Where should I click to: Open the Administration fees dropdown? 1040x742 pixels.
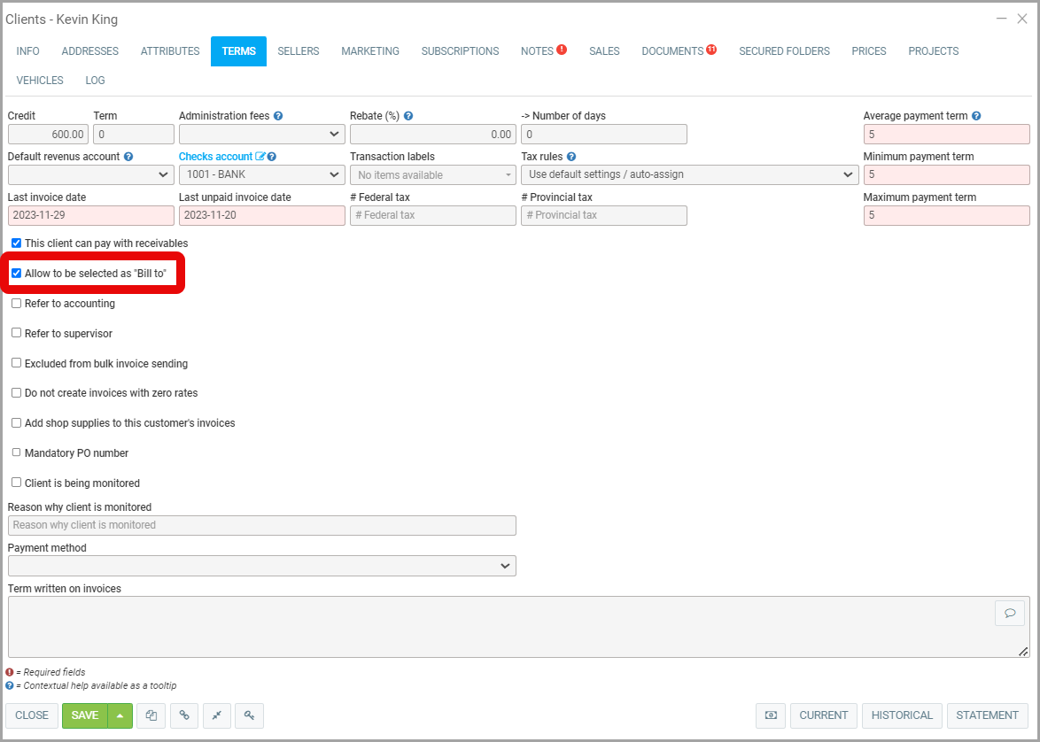tap(261, 134)
